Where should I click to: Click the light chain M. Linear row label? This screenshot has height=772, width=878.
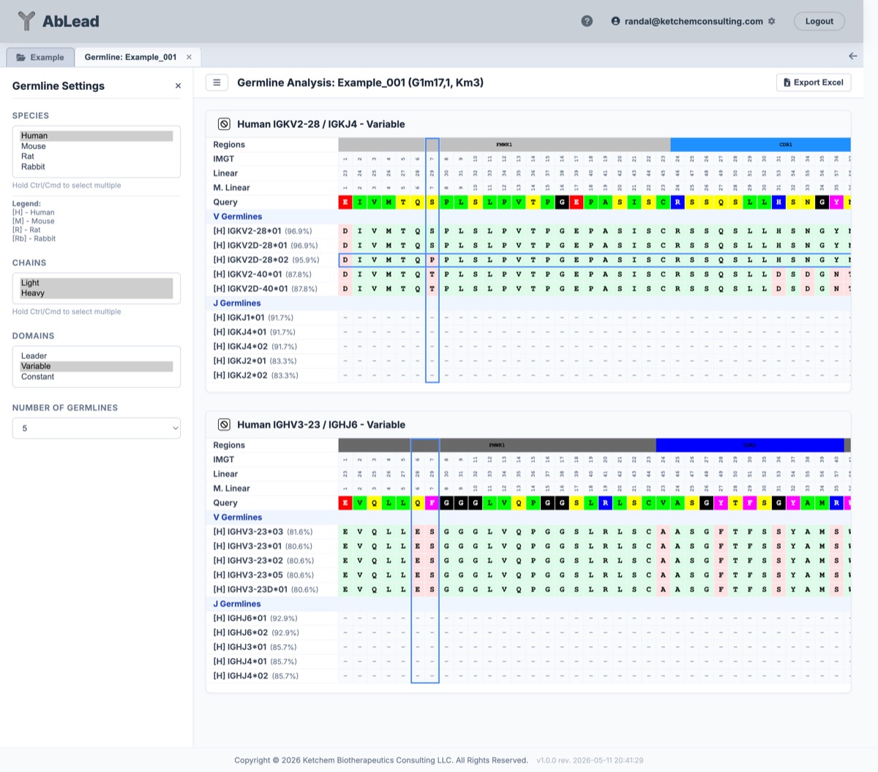[231, 188]
